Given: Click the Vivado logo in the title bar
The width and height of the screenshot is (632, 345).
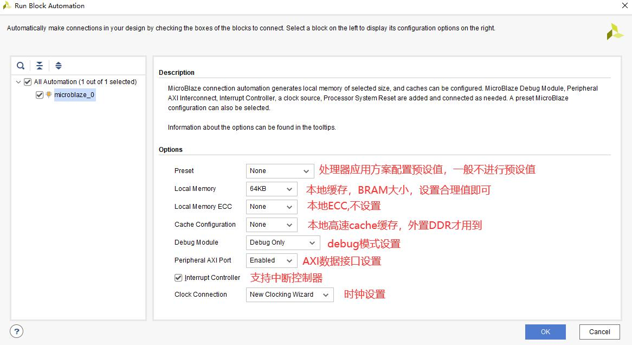Looking at the screenshot, I should coord(7,5).
